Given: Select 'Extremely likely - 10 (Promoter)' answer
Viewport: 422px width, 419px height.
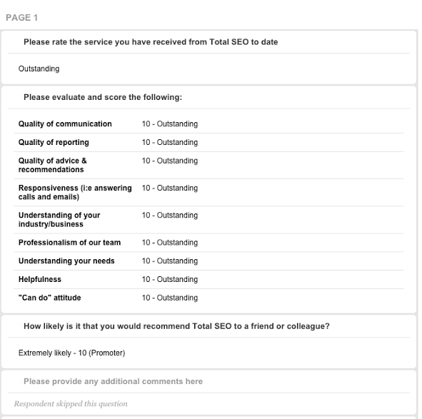Looking at the screenshot, I should 71,353.
